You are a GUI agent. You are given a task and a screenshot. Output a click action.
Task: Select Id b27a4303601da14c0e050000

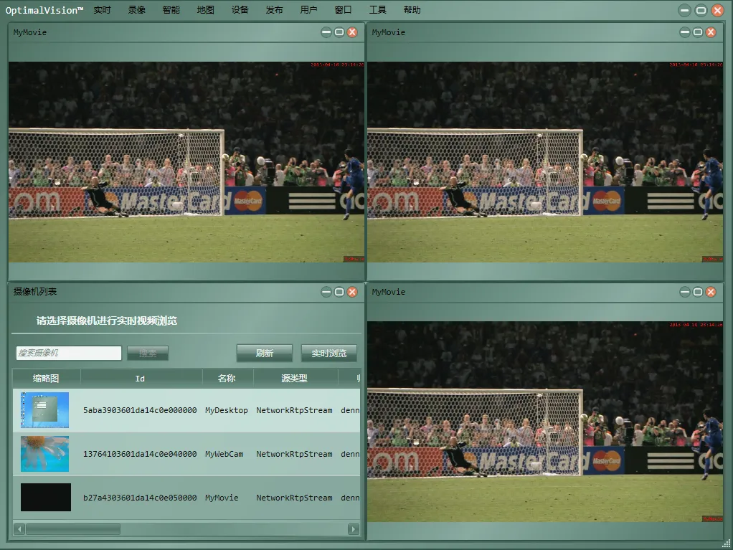tap(140, 498)
